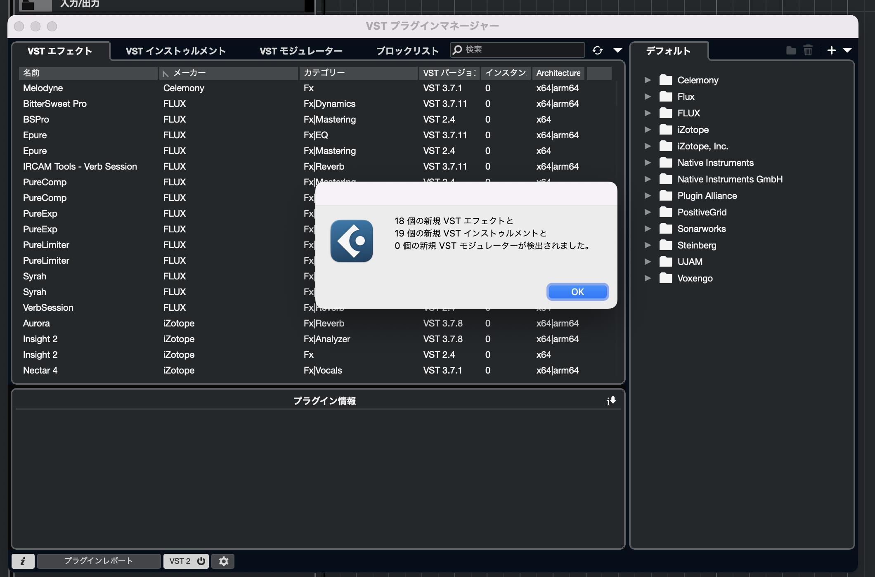This screenshot has height=577, width=875.
Task: Select the Sonarworks folder icon
Action: click(666, 228)
